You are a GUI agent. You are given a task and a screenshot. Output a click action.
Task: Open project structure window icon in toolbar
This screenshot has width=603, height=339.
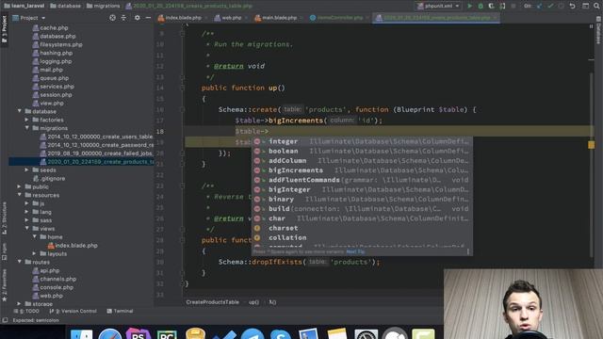585,6
